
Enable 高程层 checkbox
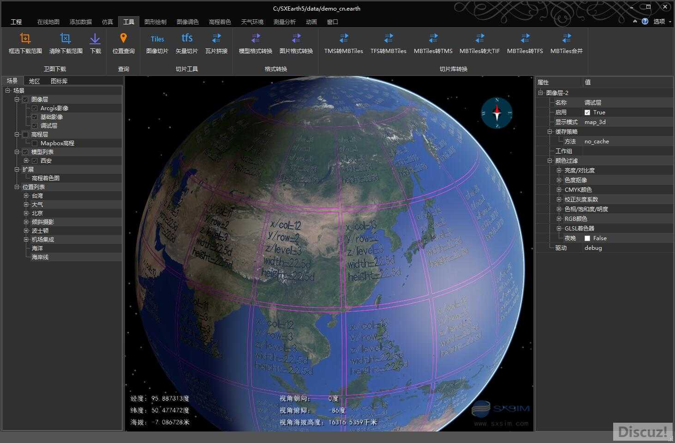(x=25, y=135)
